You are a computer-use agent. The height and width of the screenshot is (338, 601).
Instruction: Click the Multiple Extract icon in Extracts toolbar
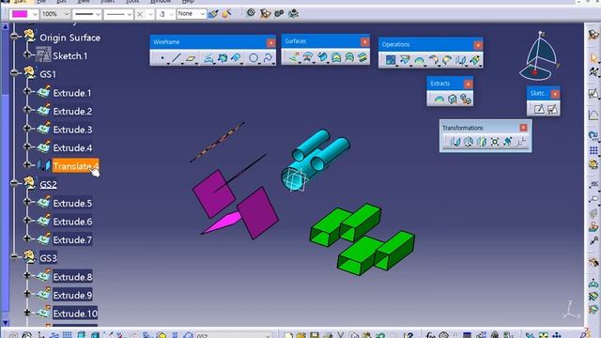click(x=466, y=100)
